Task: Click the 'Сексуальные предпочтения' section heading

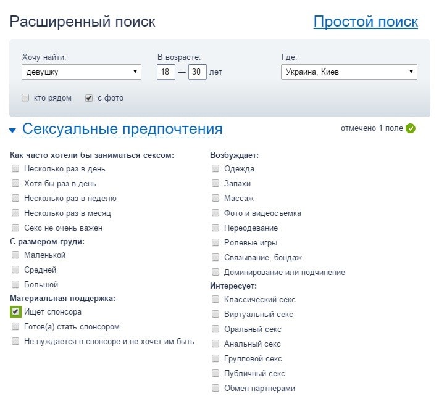Action: [122, 129]
